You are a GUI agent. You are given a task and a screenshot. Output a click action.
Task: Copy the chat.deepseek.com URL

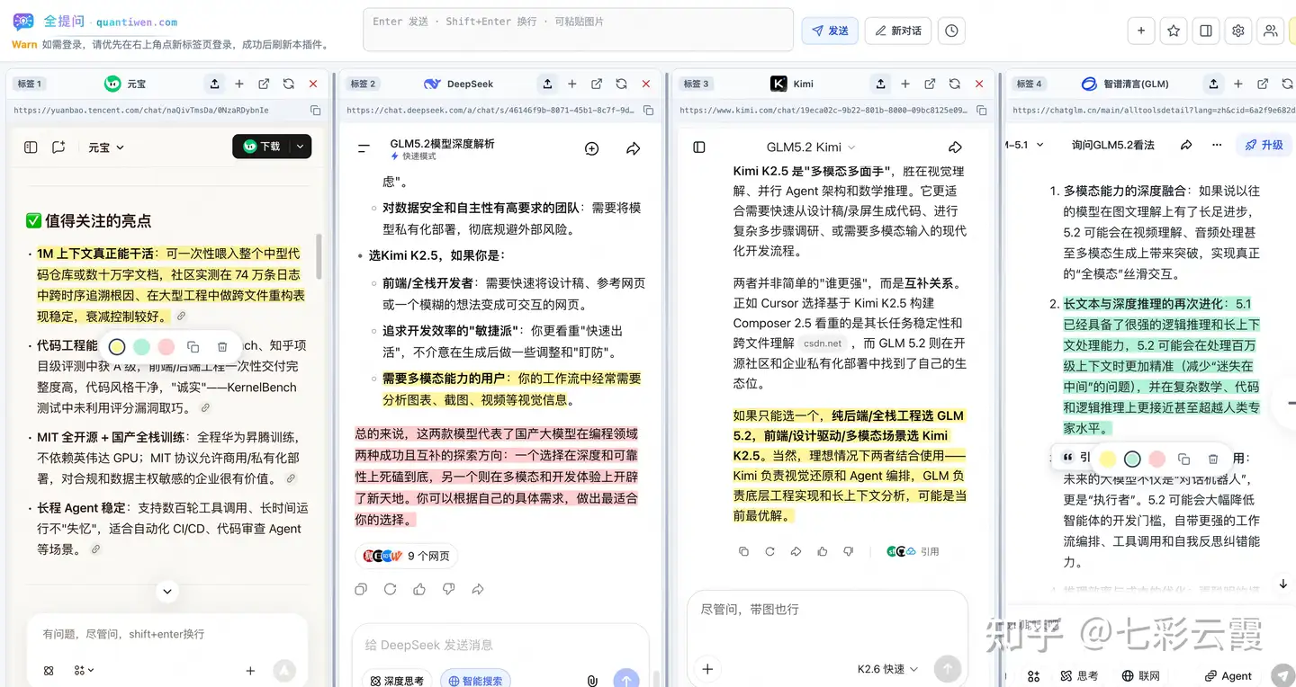tap(648, 111)
